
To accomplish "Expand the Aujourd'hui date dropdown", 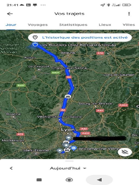I will tap(68, 168).
